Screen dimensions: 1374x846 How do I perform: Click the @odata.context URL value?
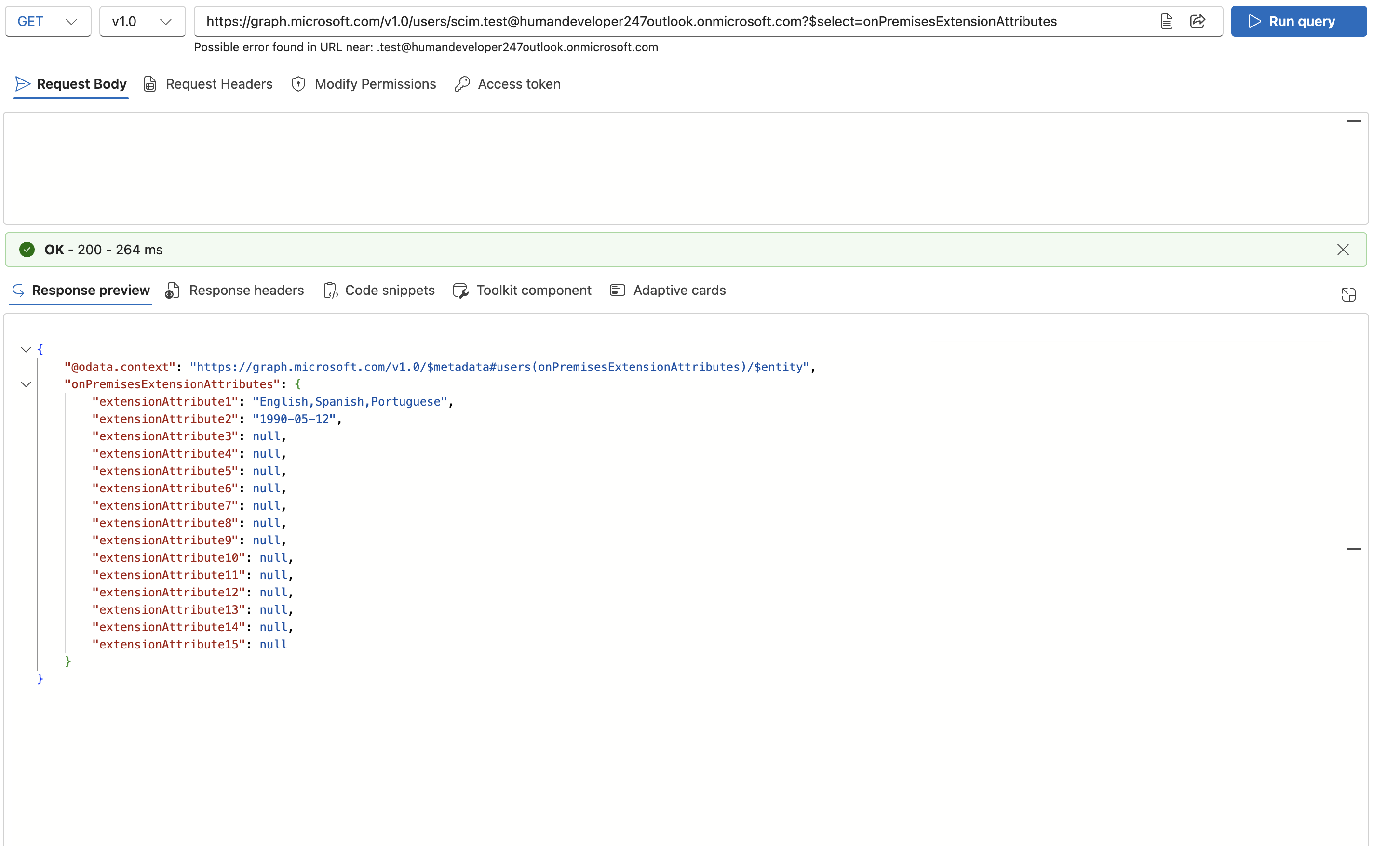[x=499, y=367]
